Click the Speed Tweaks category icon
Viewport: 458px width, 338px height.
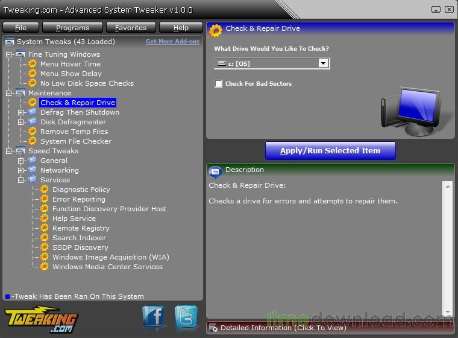[x=20, y=151]
